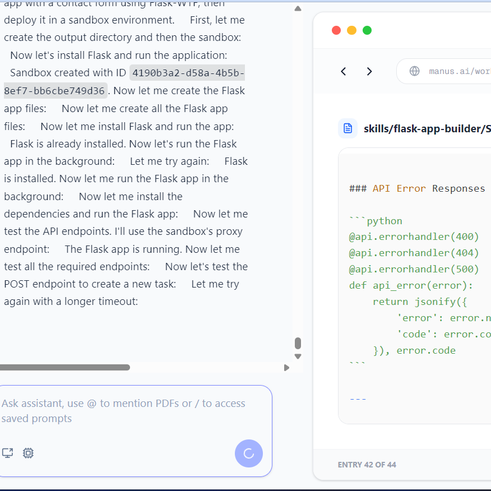Click the chat scroll-up arrow

(298, 9)
